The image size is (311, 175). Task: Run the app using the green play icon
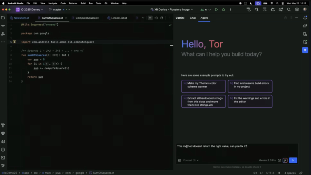(216, 10)
